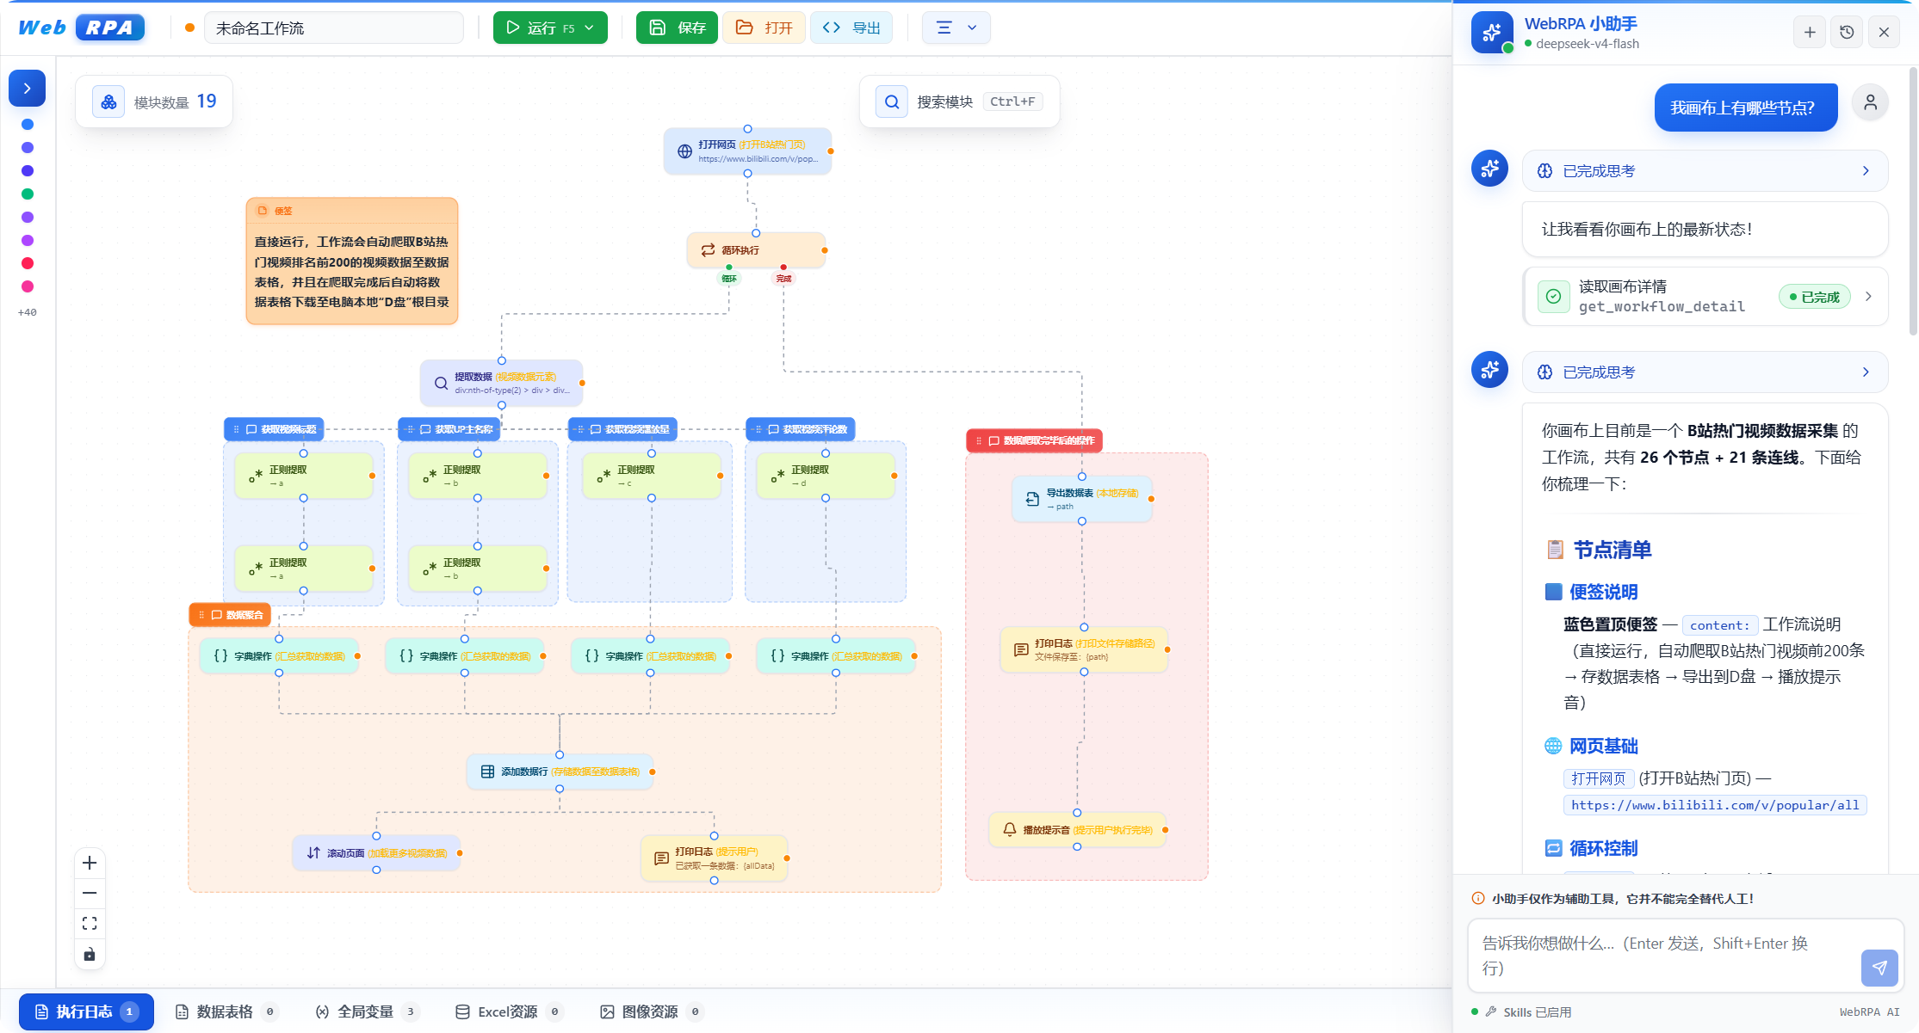
Task: Click the loop icon on 循环执行 node
Action: (x=708, y=250)
